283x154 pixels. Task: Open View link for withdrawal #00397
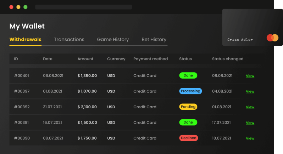(x=250, y=91)
